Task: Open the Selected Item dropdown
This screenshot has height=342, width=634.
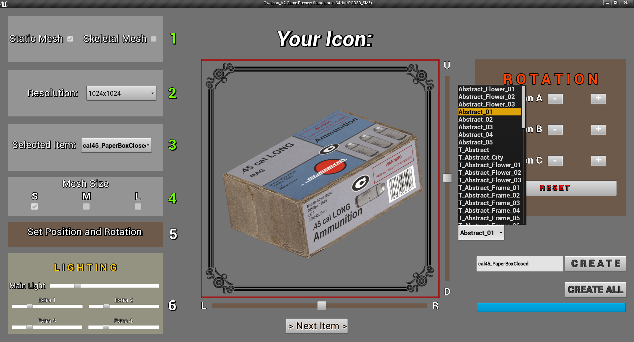Action: [x=116, y=145]
